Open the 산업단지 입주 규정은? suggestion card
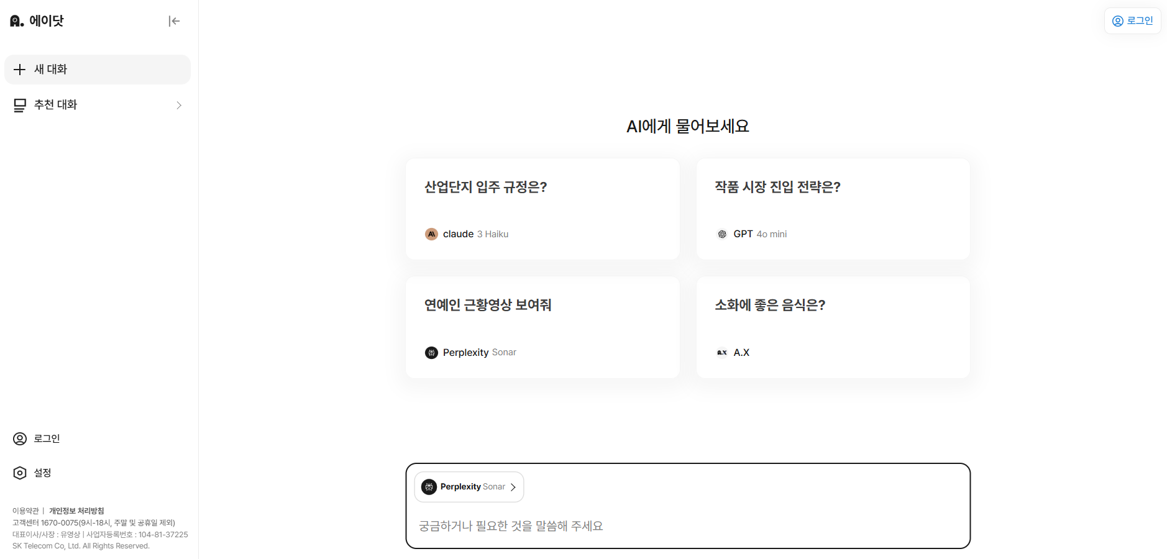Viewport: 1167px width, 559px height. point(542,209)
